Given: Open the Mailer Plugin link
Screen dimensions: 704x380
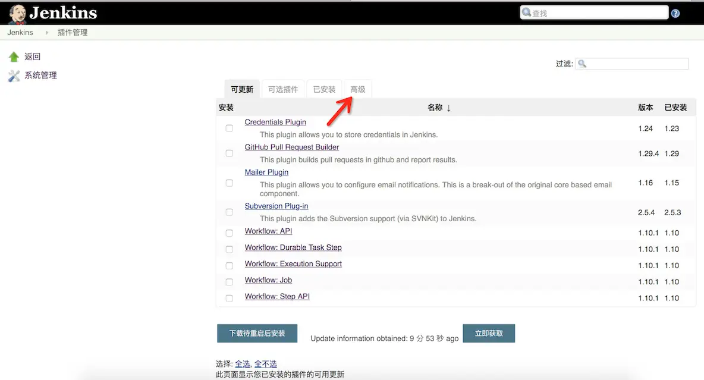Looking at the screenshot, I should [267, 172].
